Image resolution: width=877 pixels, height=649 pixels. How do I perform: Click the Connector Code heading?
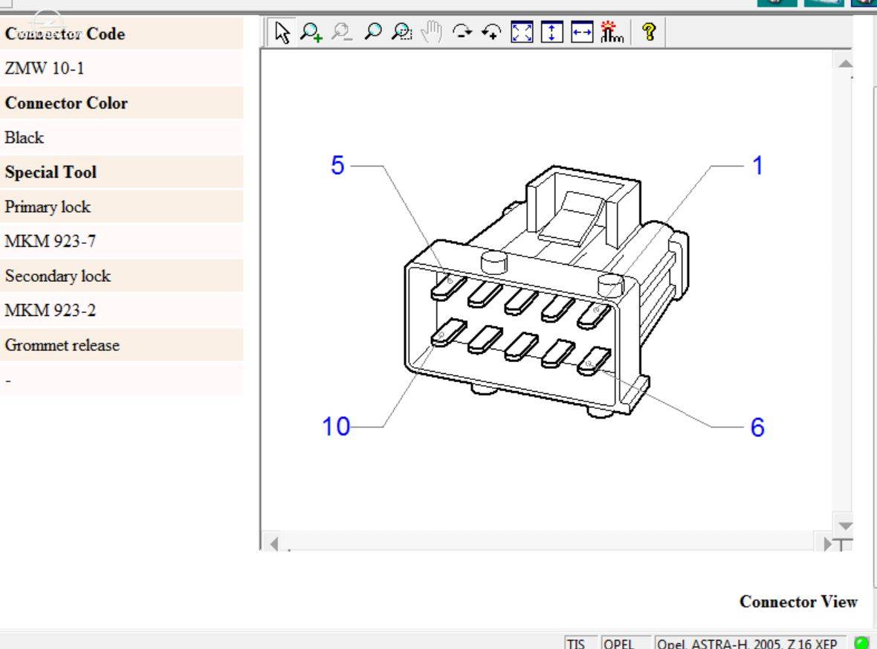(x=65, y=33)
